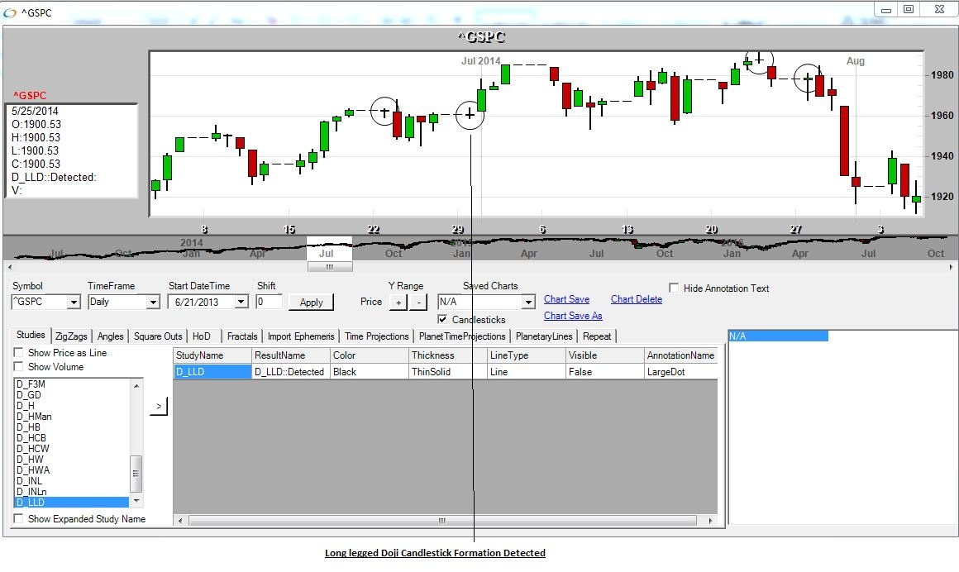Image resolution: width=959 pixels, height=572 pixels.
Task: Open the Symbol dropdown
Action: pyautogui.click(x=74, y=303)
